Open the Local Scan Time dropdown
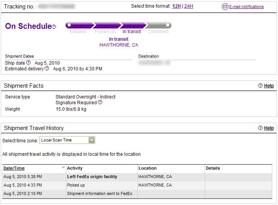The height and width of the screenshot is (205, 278). [x=67, y=140]
